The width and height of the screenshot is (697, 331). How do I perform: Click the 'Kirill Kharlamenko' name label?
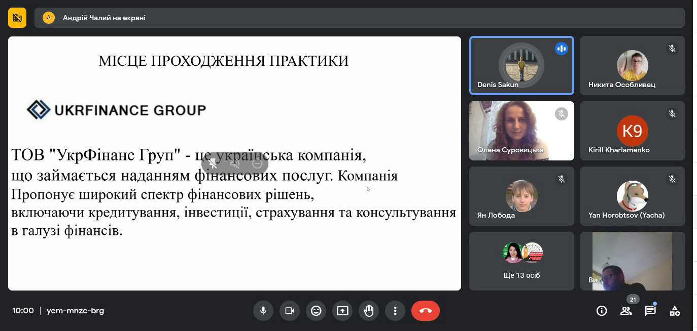tap(619, 150)
